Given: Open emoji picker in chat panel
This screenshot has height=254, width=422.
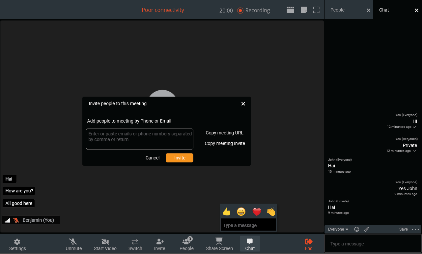Looking at the screenshot, I should click(x=356, y=229).
